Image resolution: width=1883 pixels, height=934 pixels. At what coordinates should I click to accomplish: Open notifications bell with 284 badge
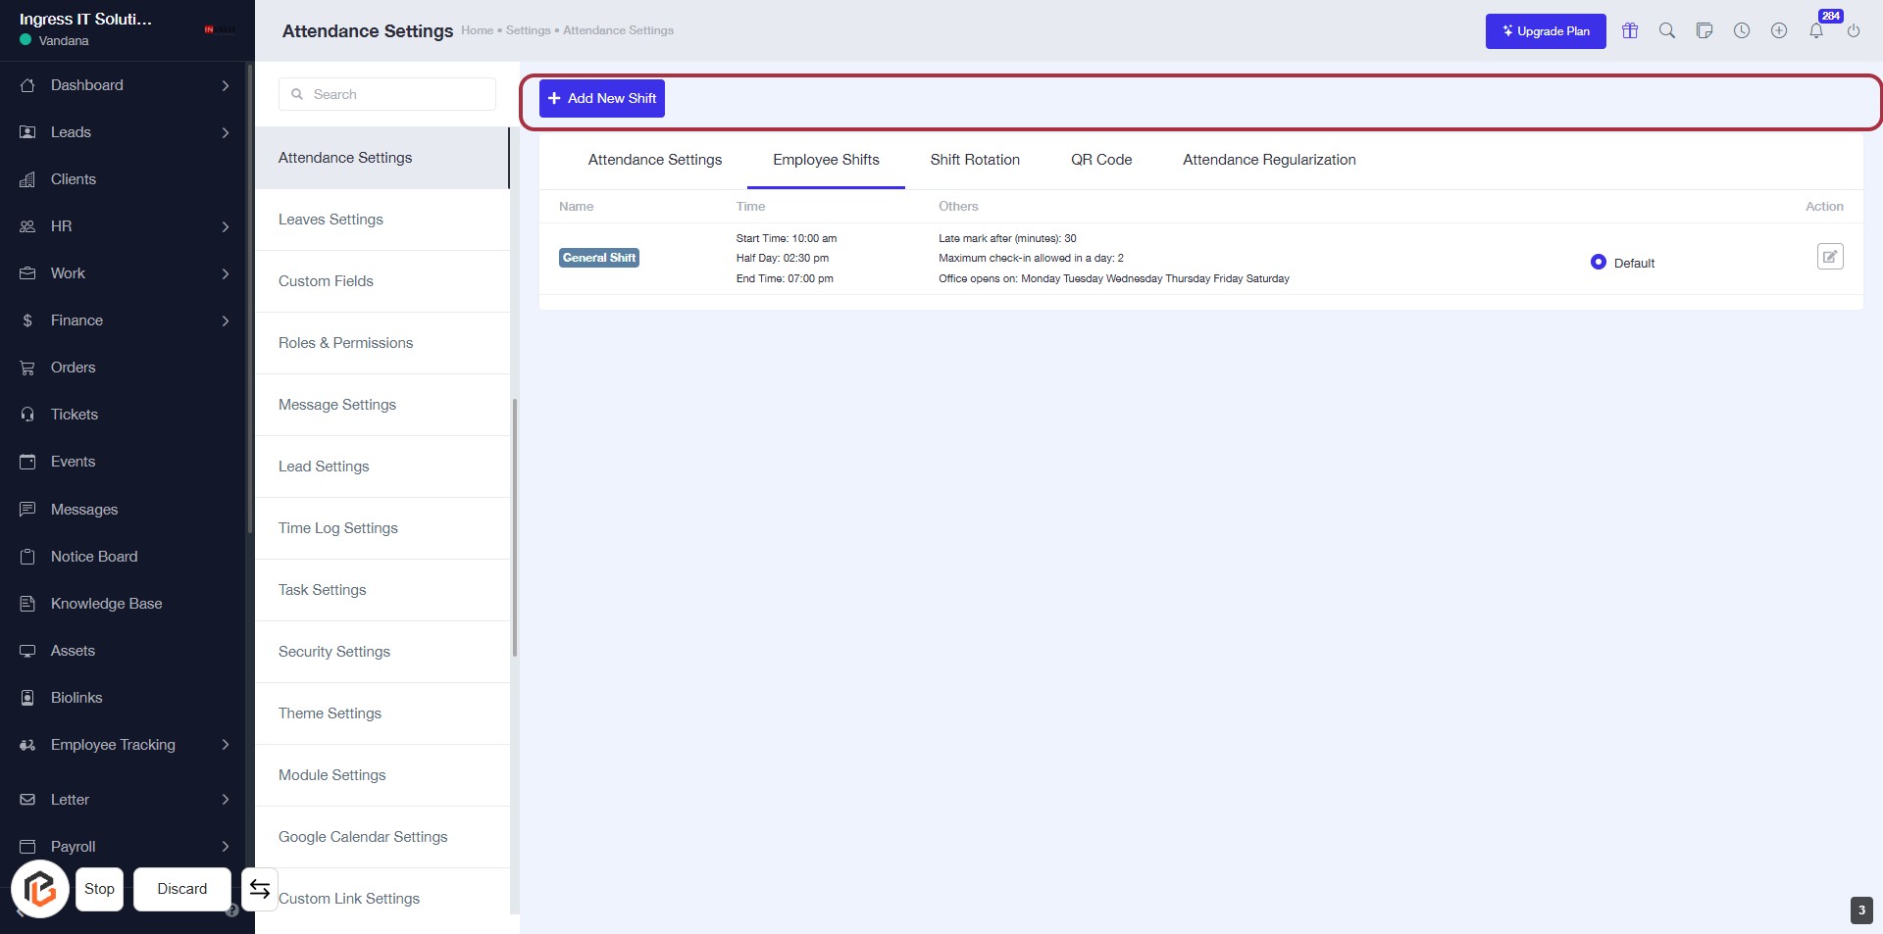[1816, 30]
